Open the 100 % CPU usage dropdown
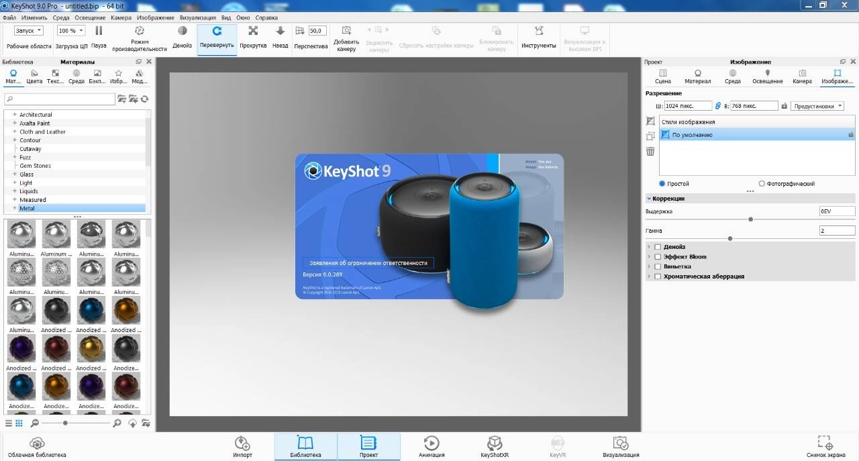This screenshot has height=461, width=859. point(70,30)
